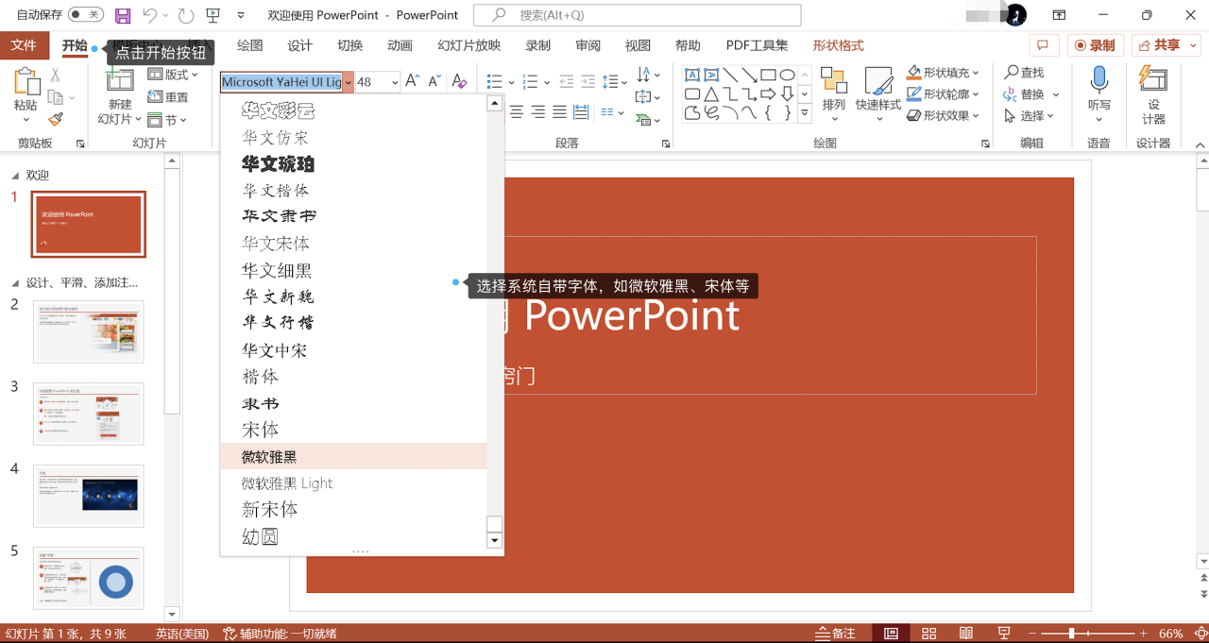The image size is (1209, 643).
Task: Click the Reset (重置) button
Action: click(168, 97)
